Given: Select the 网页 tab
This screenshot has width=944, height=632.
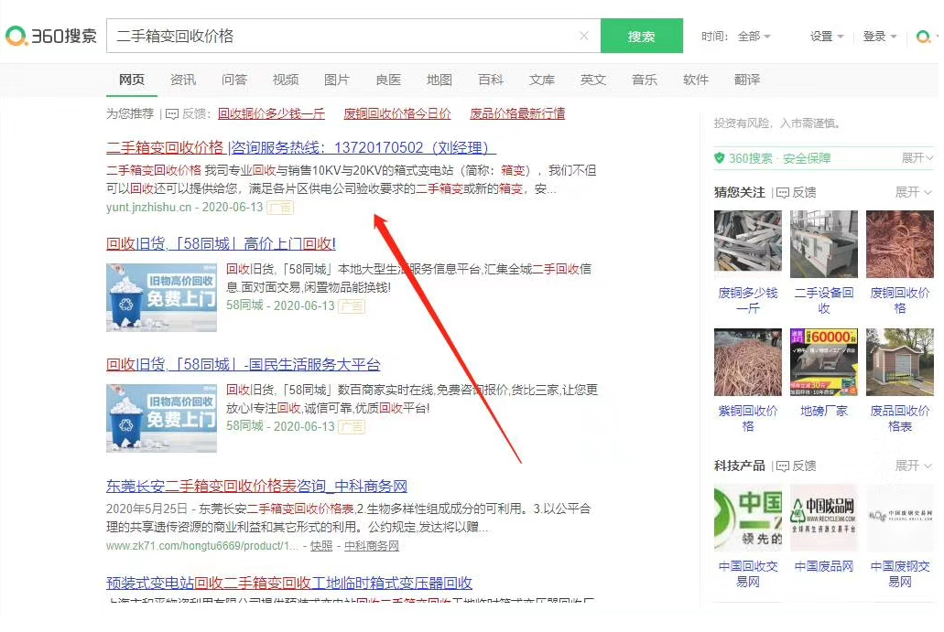Looking at the screenshot, I should click(x=132, y=80).
